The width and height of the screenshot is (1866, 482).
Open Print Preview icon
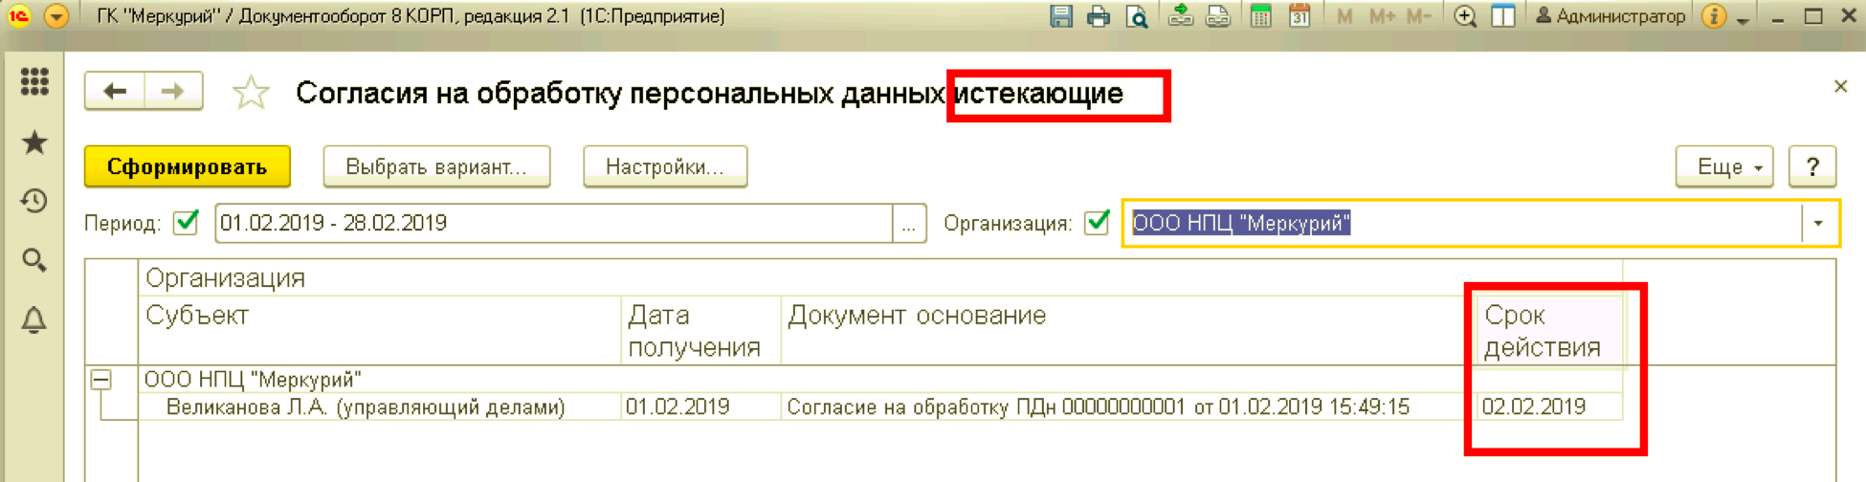(1136, 16)
